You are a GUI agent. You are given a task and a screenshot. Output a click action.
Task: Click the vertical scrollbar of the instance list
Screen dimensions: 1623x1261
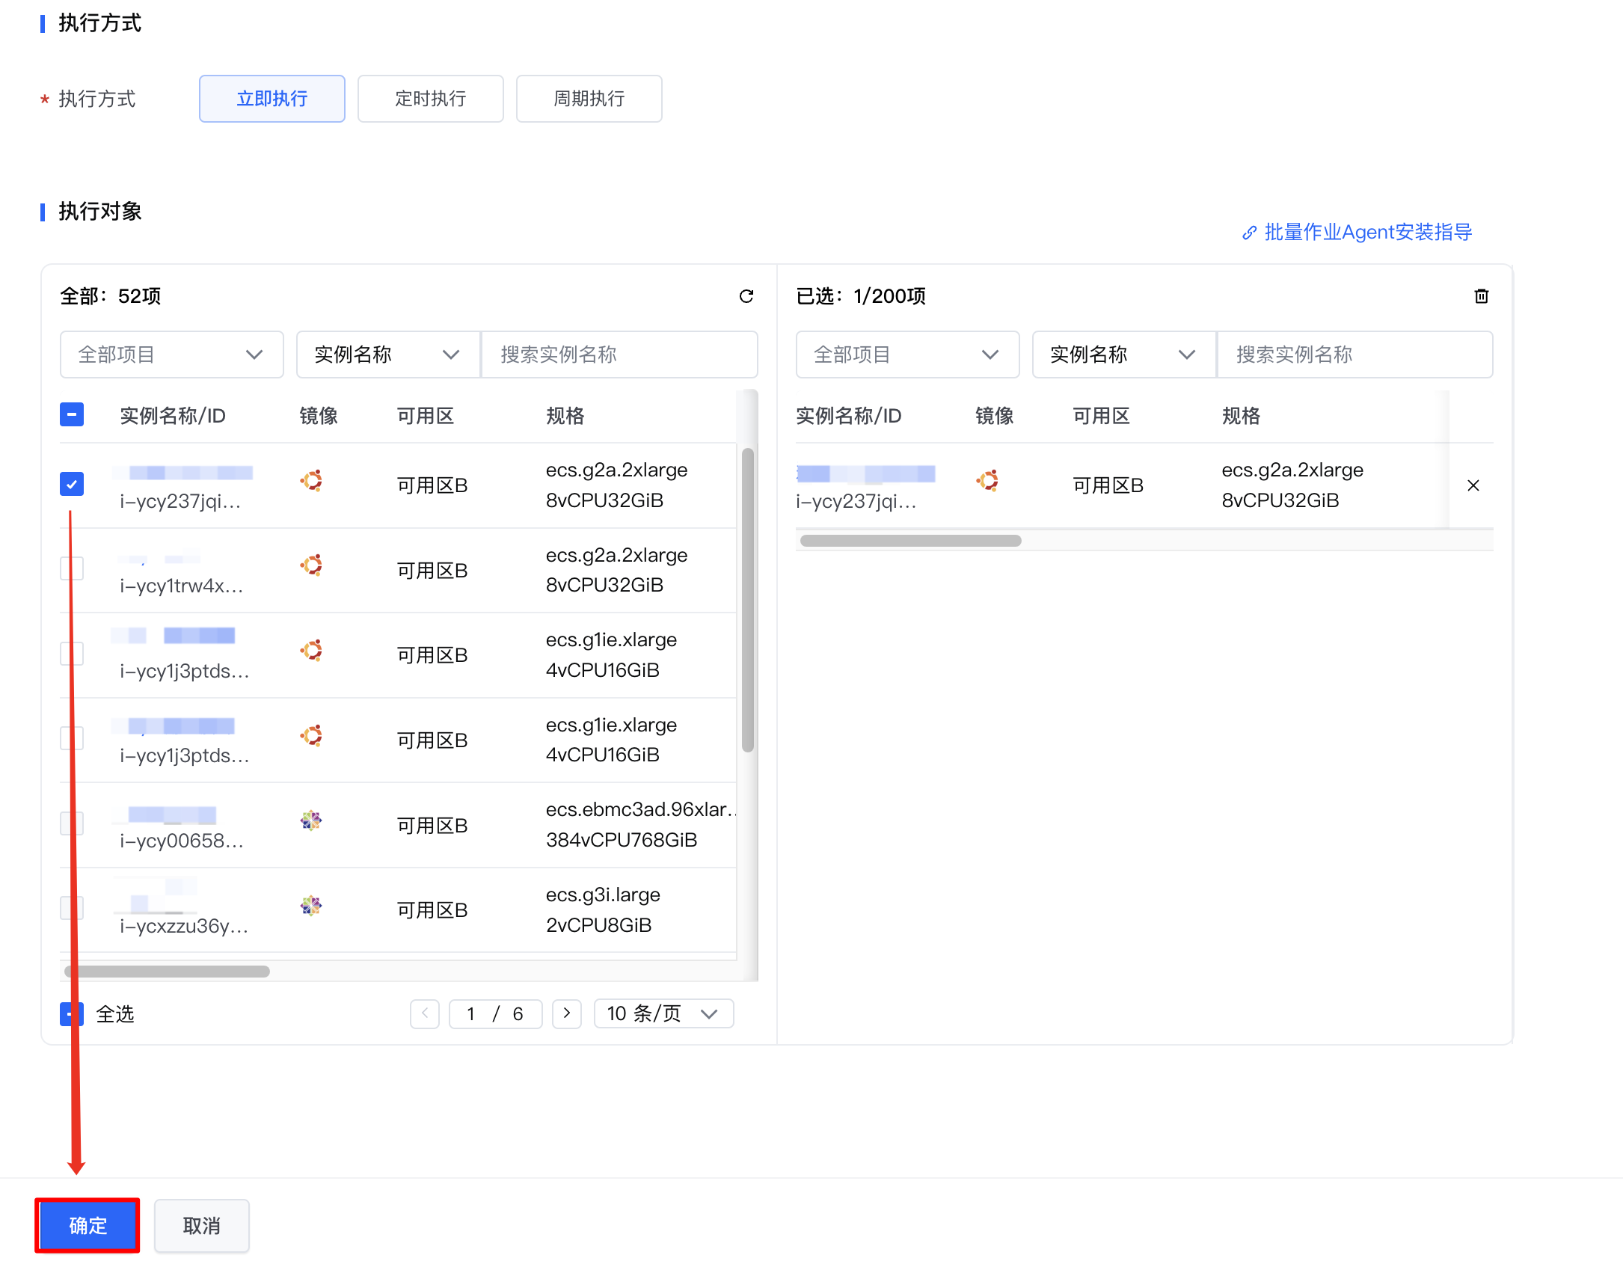point(747,598)
